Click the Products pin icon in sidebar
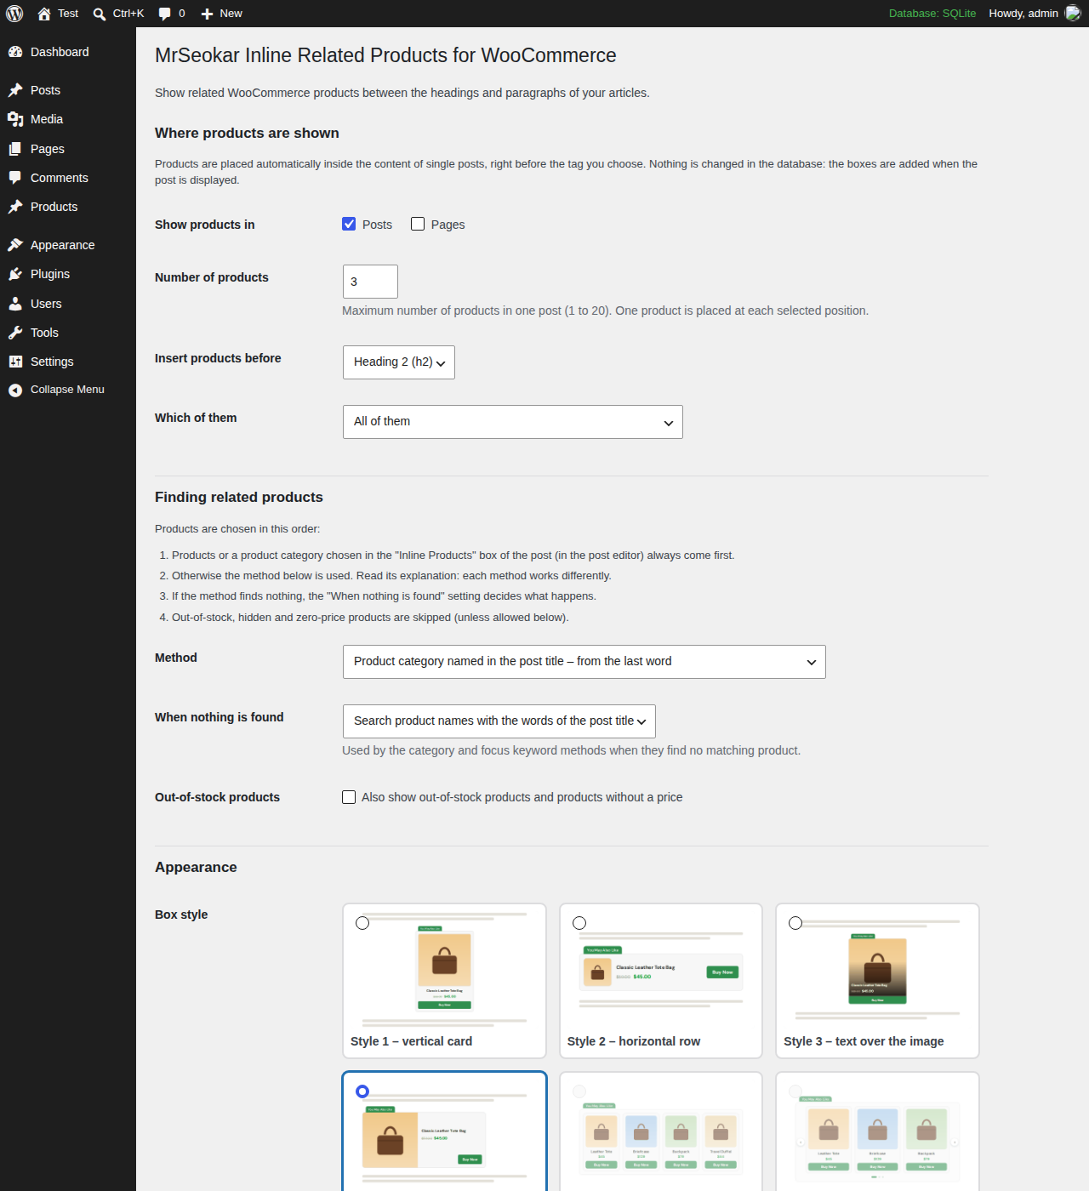The width and height of the screenshot is (1089, 1191). pyautogui.click(x=15, y=207)
